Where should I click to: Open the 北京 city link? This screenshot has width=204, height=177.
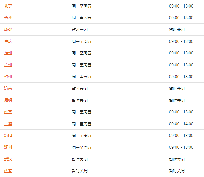tap(8, 6)
